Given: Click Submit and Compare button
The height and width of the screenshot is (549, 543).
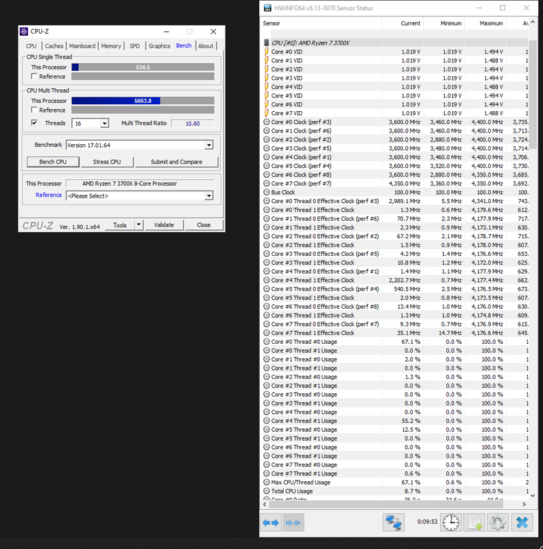Looking at the screenshot, I should coord(177,162).
